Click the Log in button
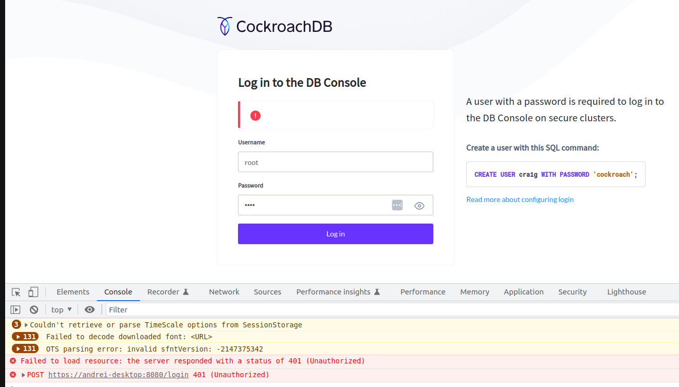Image resolution: width=679 pixels, height=387 pixels. click(x=336, y=234)
